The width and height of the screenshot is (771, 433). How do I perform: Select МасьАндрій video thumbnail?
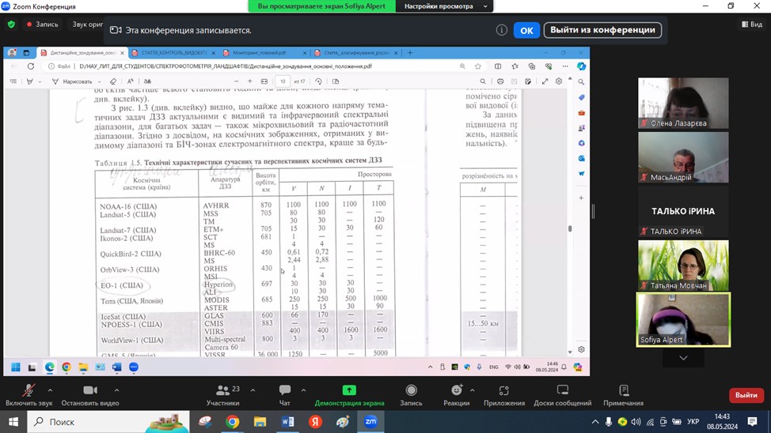(683, 157)
